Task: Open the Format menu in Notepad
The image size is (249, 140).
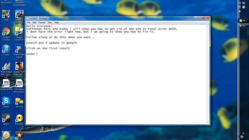Action: click(x=42, y=23)
